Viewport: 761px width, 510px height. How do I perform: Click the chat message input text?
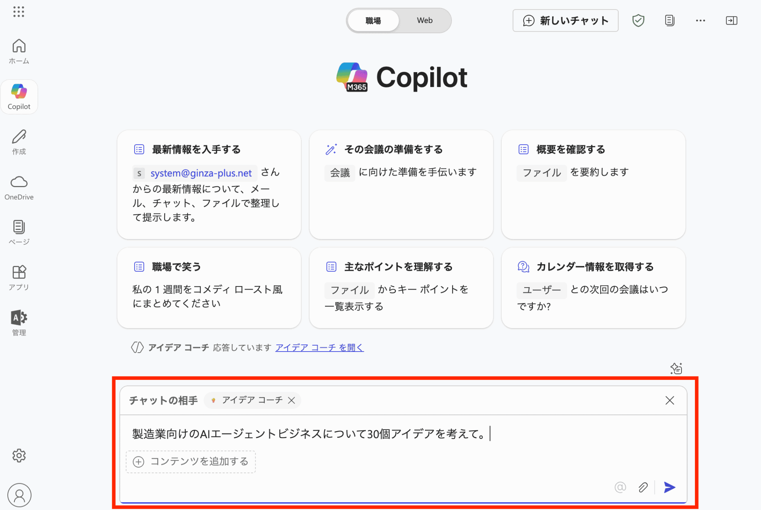(x=308, y=434)
